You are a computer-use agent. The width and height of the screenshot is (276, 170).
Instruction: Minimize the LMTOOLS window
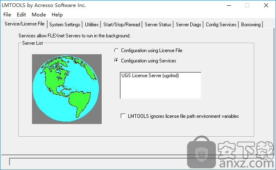(229, 5)
